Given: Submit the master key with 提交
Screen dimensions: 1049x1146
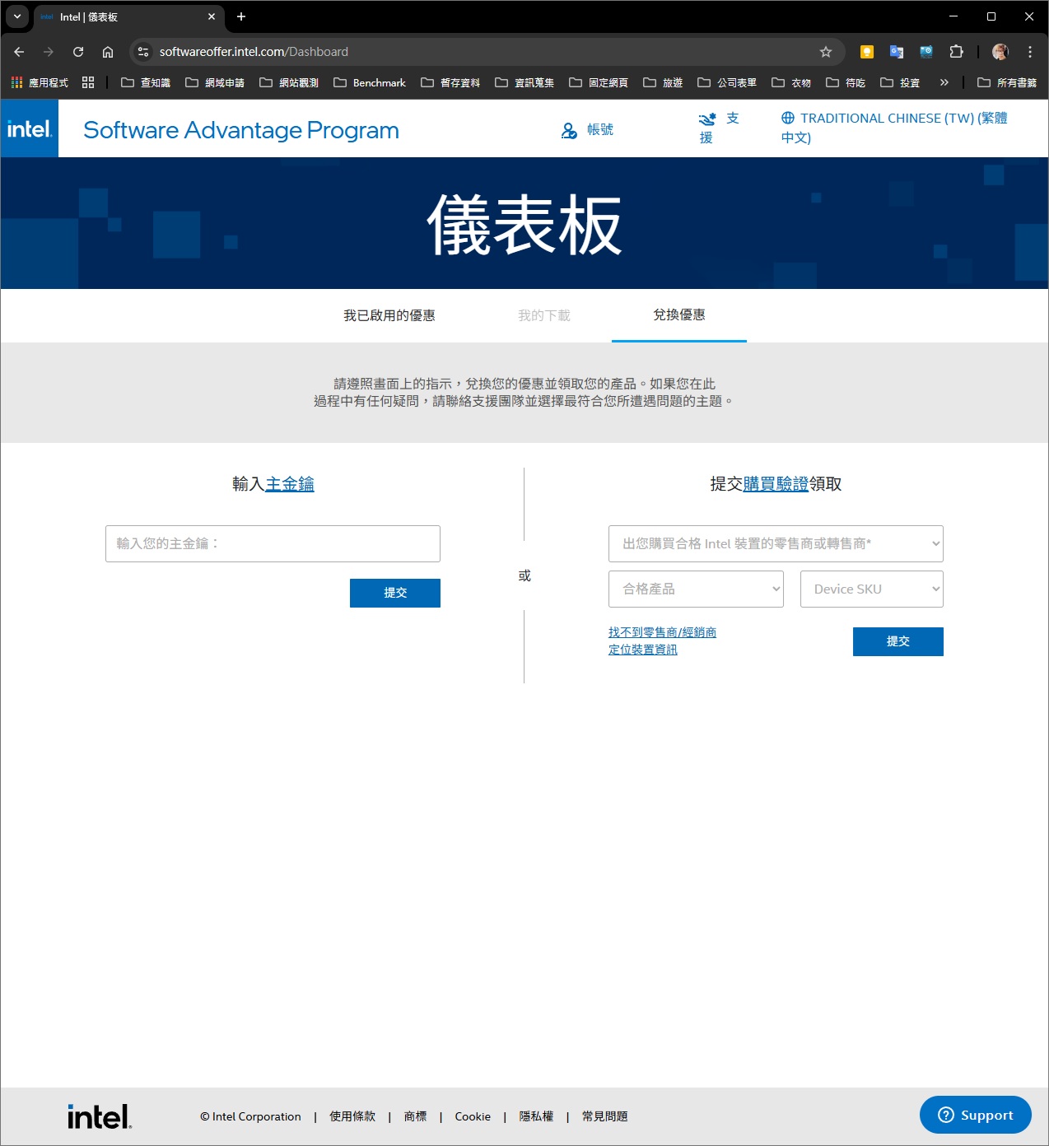Looking at the screenshot, I should (x=394, y=593).
